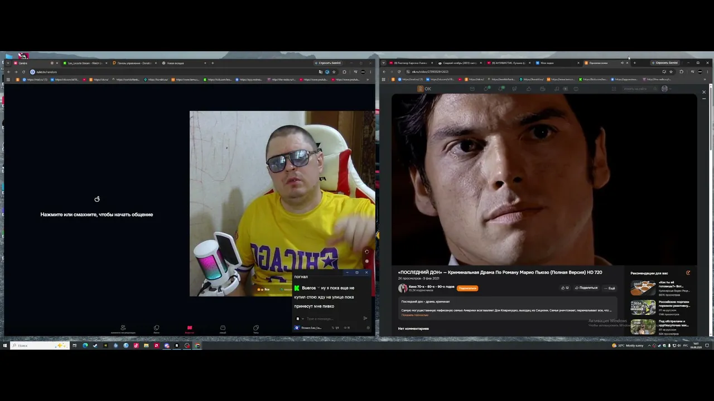Screen dimensions: 714x401
Task: Click the webcam video preview on rulet.tv
Action: click(282, 203)
